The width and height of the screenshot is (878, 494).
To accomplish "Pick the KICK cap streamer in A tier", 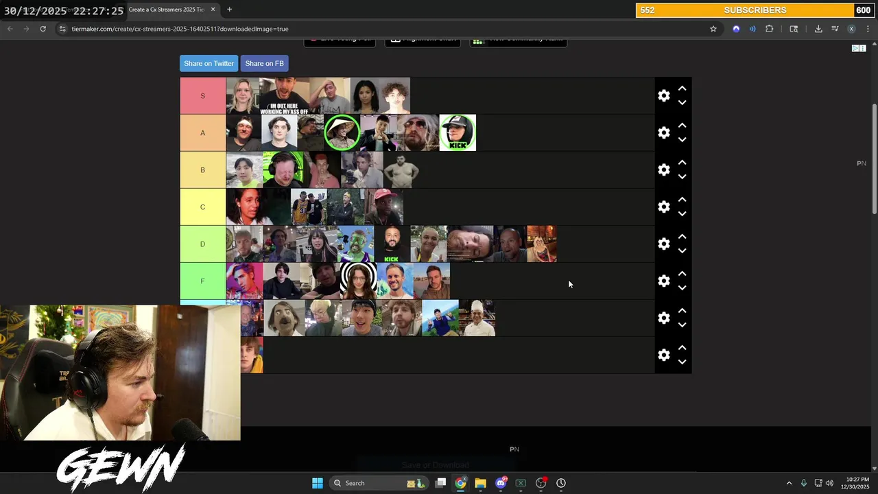I will 458,132.
